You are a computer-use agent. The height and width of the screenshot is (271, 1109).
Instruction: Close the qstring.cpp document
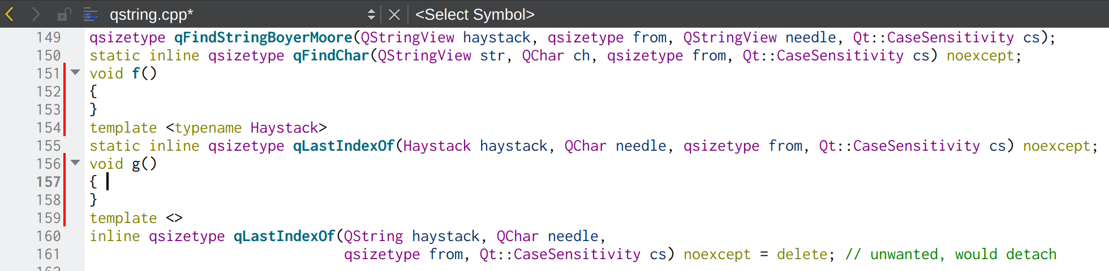[394, 14]
